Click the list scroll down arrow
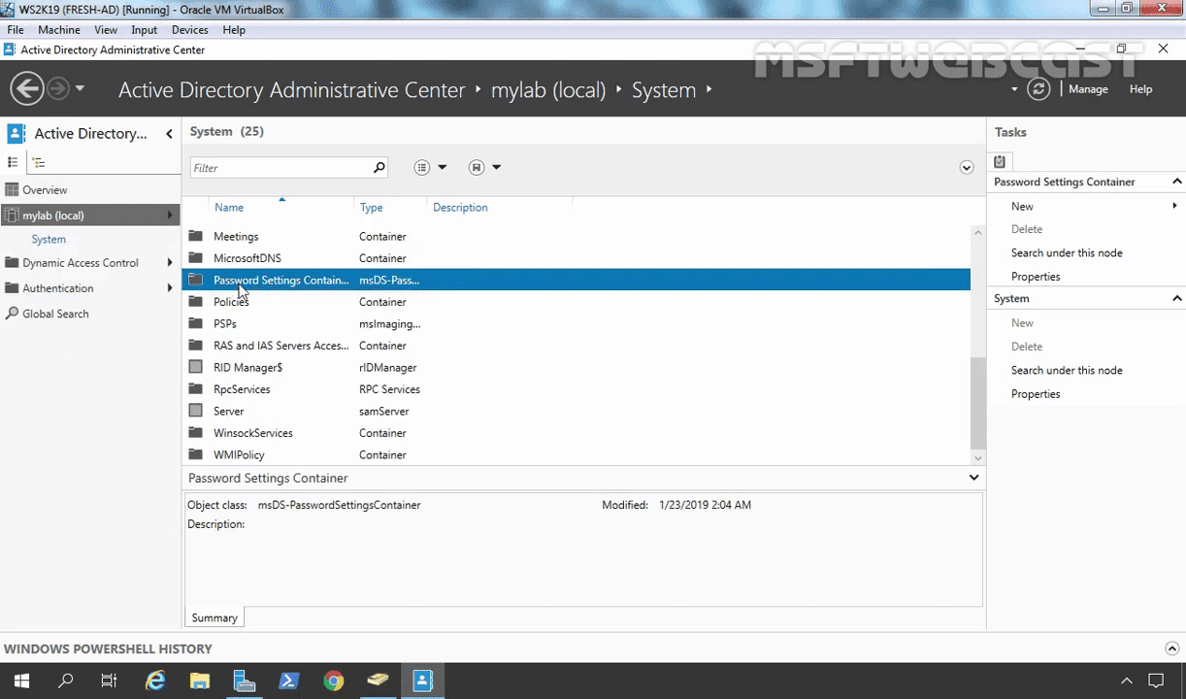 [x=978, y=458]
